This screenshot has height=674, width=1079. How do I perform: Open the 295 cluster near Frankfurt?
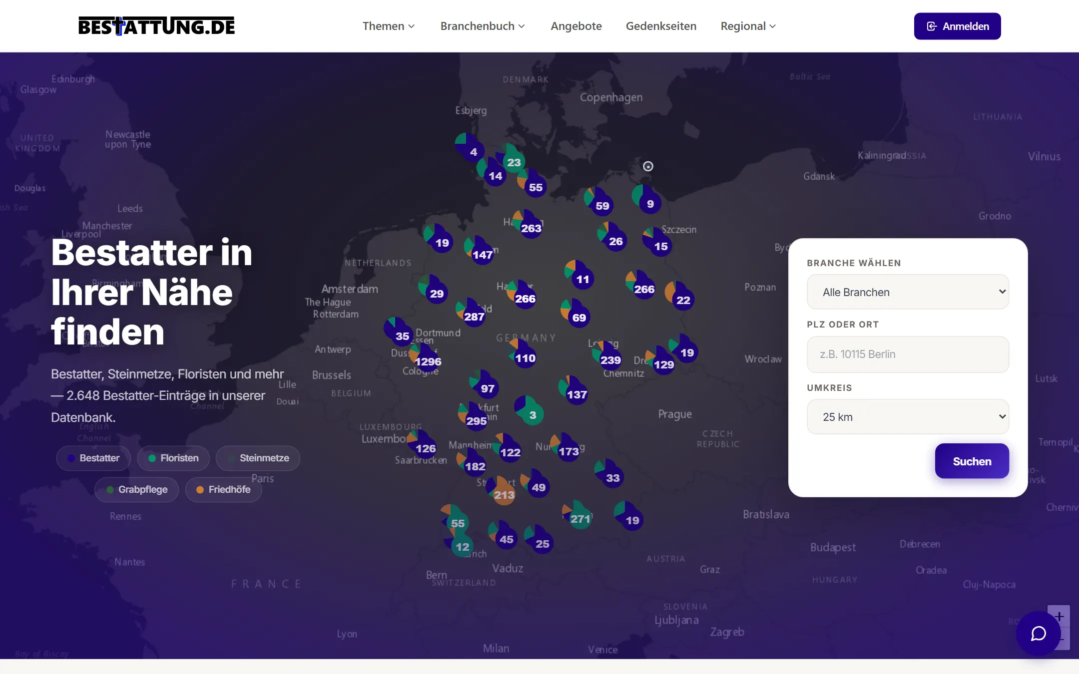(x=474, y=417)
